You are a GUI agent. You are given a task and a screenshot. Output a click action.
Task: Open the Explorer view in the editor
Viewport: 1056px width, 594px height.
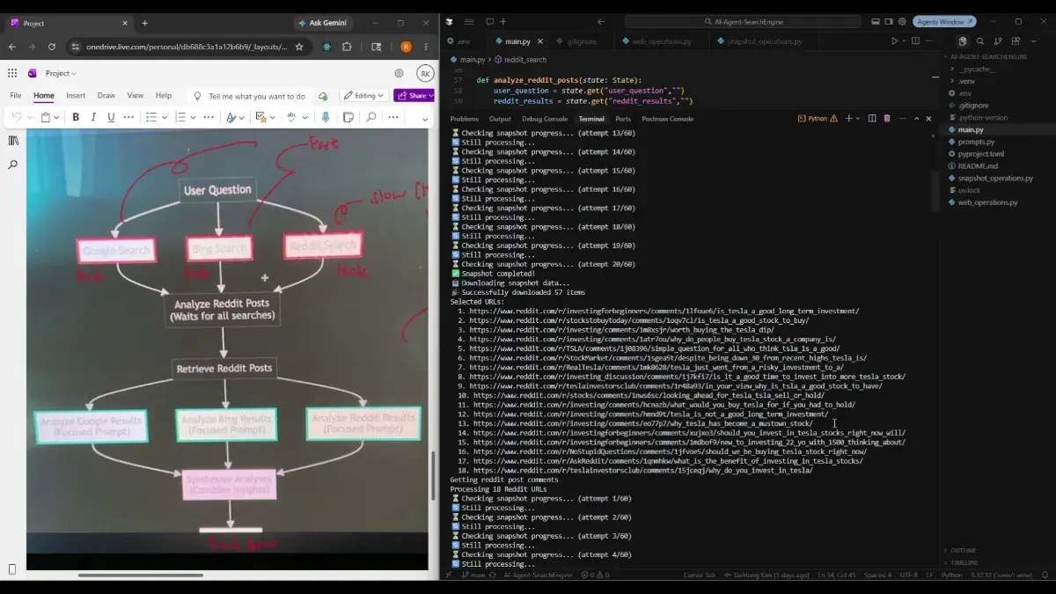963,40
